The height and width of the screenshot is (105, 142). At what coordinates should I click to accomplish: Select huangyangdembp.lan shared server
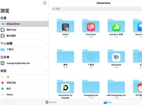pyautogui.click(x=24, y=63)
